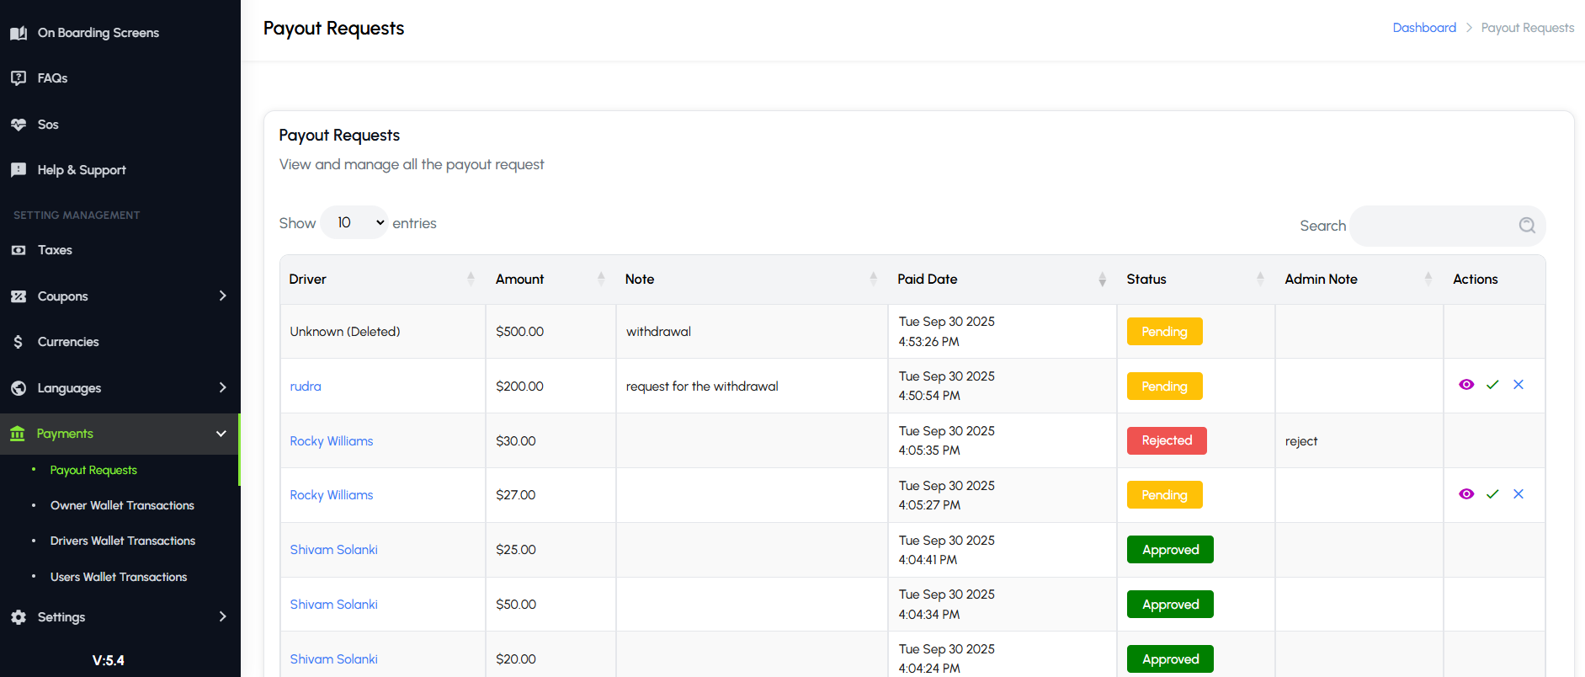
Task: Click the red Rejected status badge
Action: pos(1167,440)
